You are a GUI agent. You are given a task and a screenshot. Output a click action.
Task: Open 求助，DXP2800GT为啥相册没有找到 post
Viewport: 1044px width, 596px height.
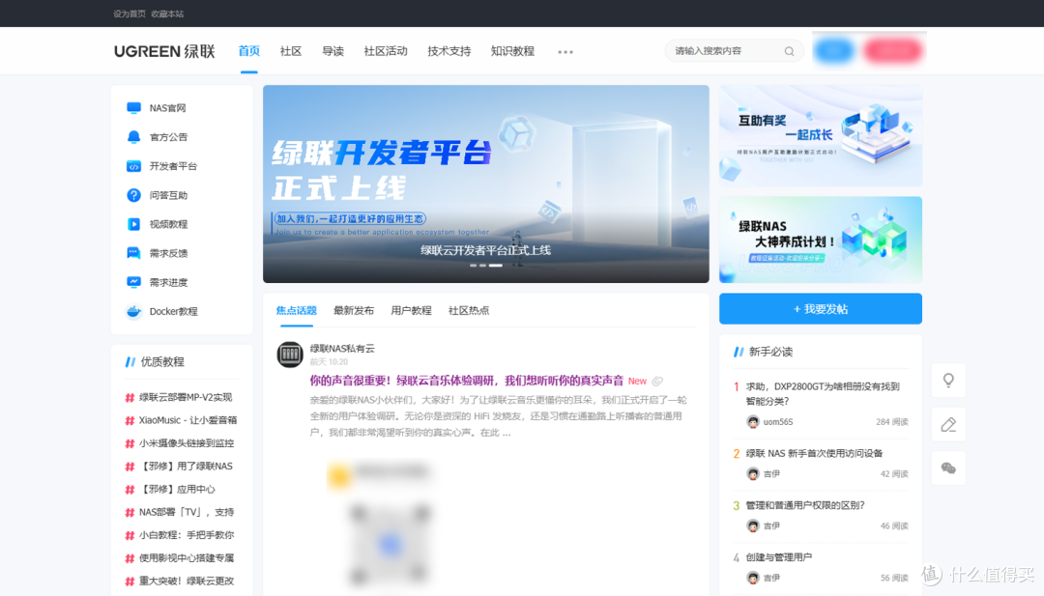coord(823,393)
